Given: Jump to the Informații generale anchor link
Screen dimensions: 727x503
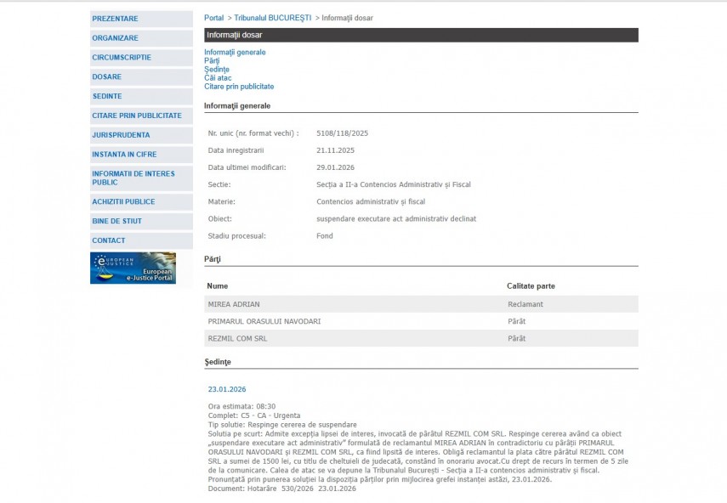Looking at the screenshot, I should coord(235,53).
